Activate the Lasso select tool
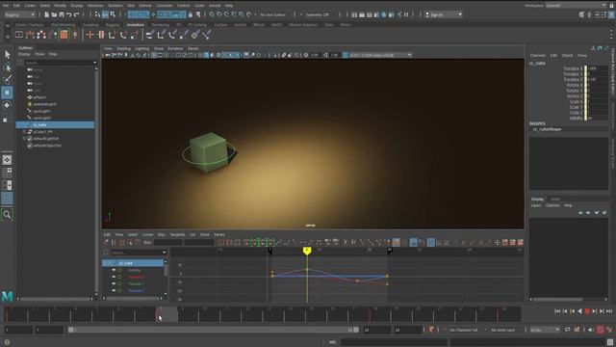Screen dimensions: 616x347 click(x=7, y=67)
